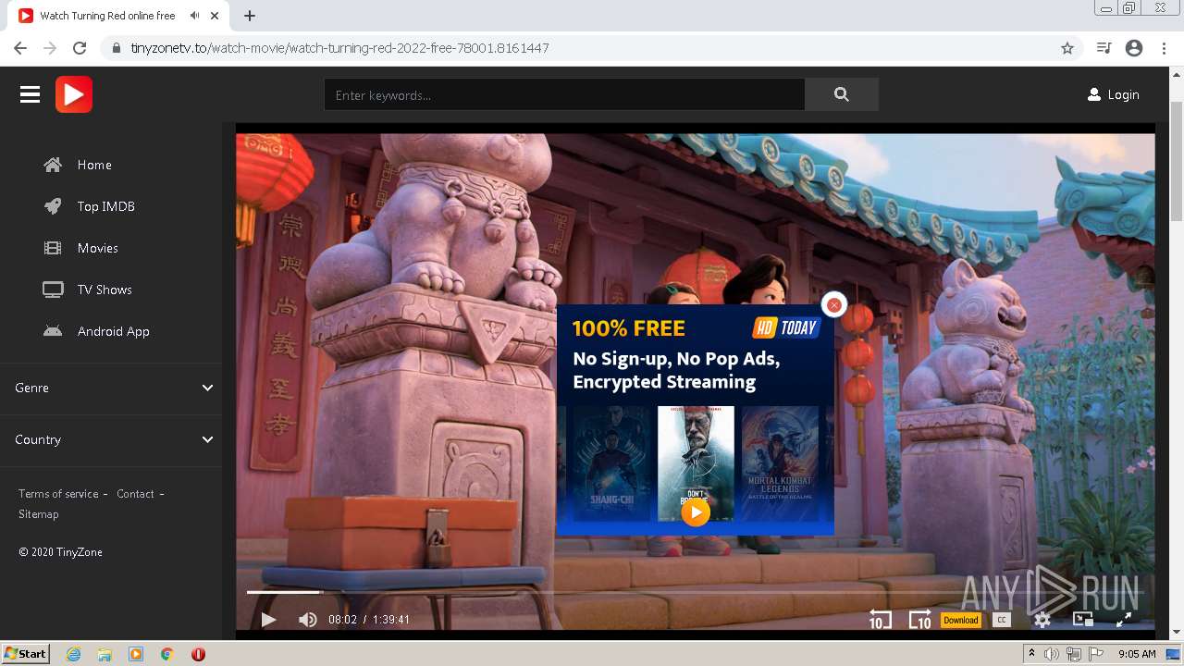
Task: Open a new browser tab
Action: pyautogui.click(x=250, y=16)
